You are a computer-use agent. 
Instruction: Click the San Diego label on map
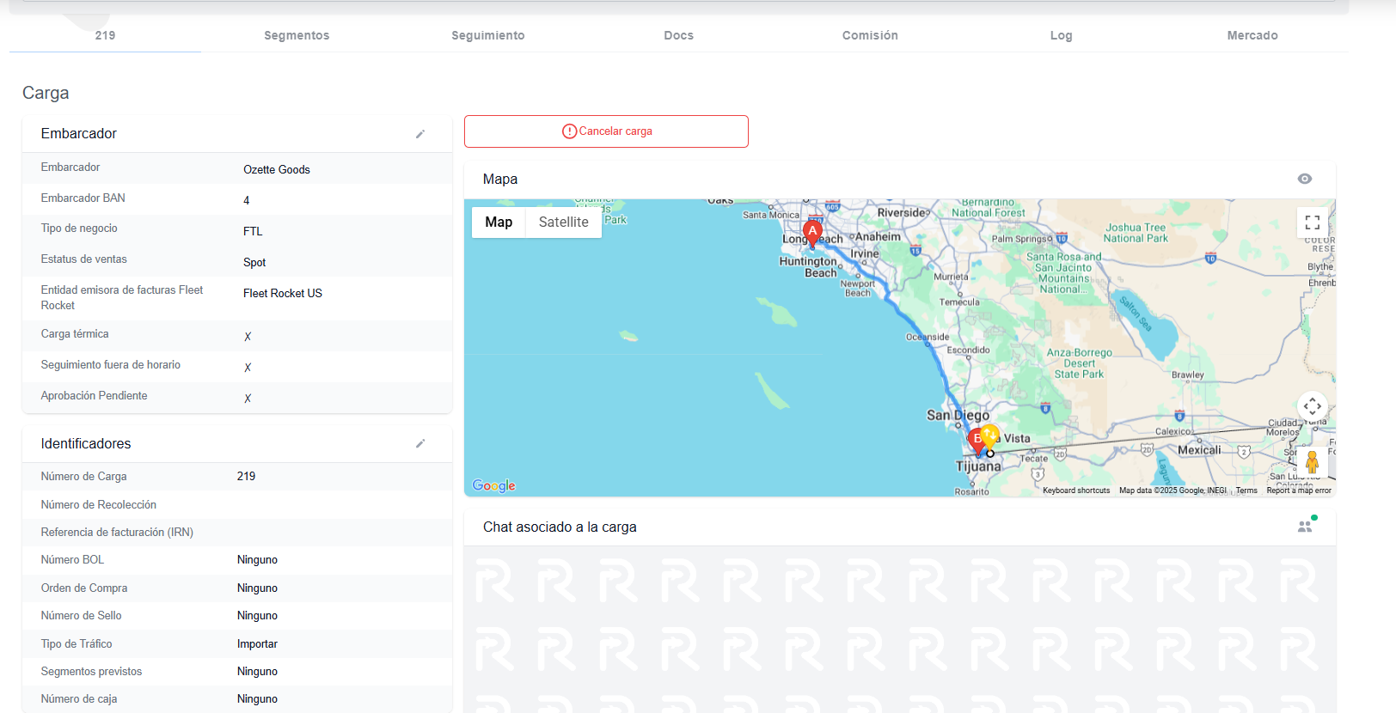click(958, 416)
